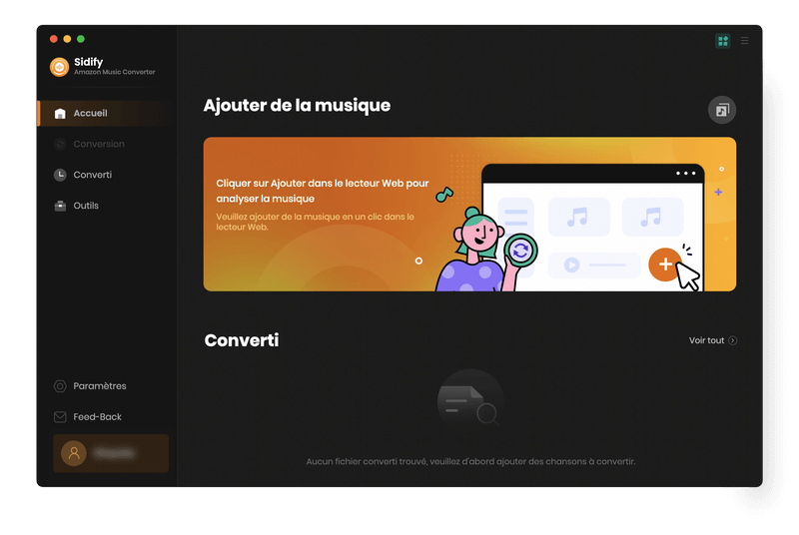Open Outils via the toolbox icon
The image size is (799, 535).
[x=60, y=206]
